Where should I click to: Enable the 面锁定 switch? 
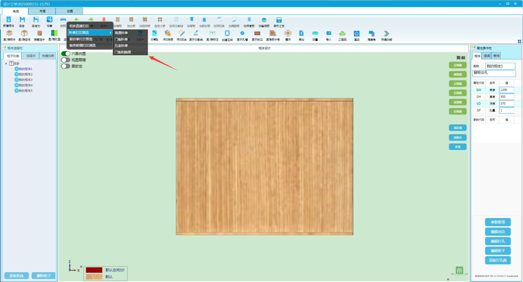point(66,66)
